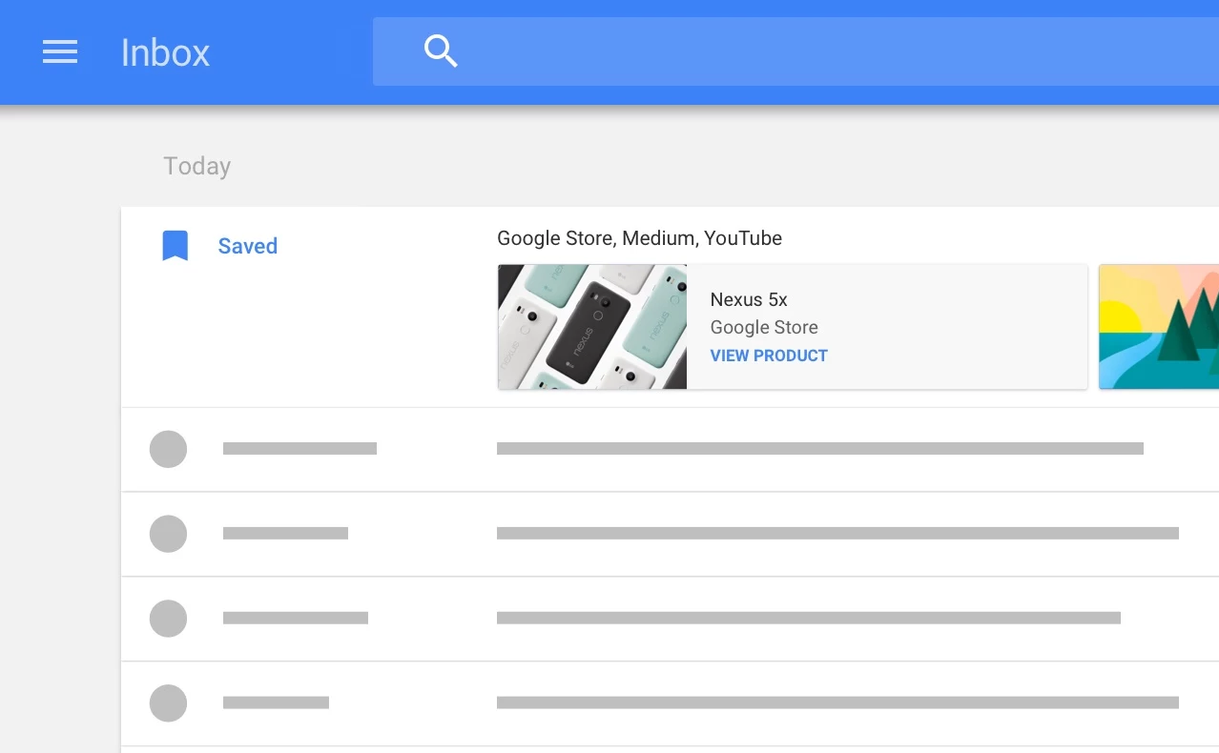Viewport: 1219px width, 753px height.
Task: Click the magnifier search icon
Action: 441,51
